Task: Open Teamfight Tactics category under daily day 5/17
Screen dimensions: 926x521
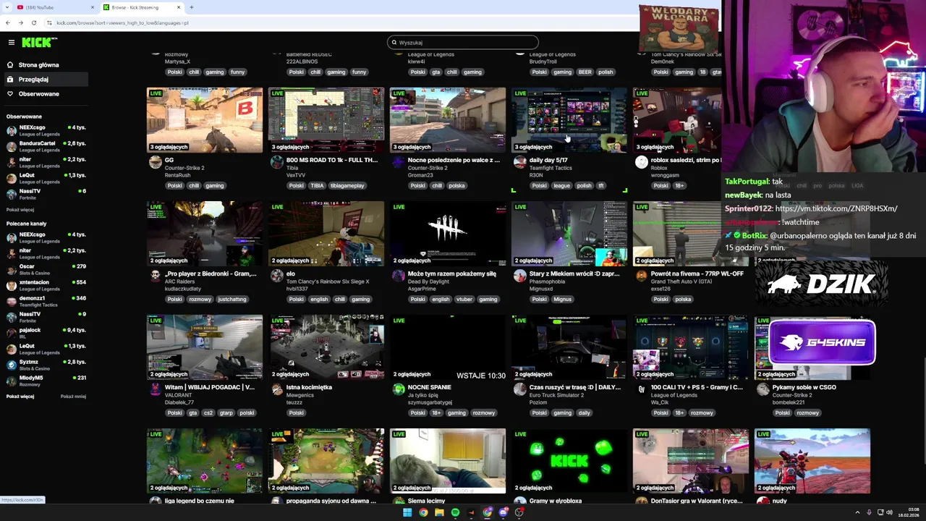Action: 551,168
